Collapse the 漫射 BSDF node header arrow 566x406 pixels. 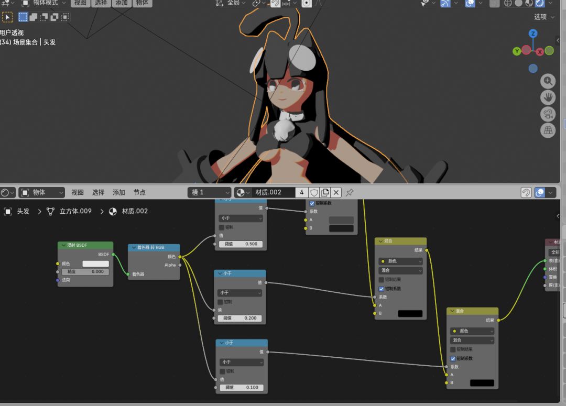click(x=63, y=245)
